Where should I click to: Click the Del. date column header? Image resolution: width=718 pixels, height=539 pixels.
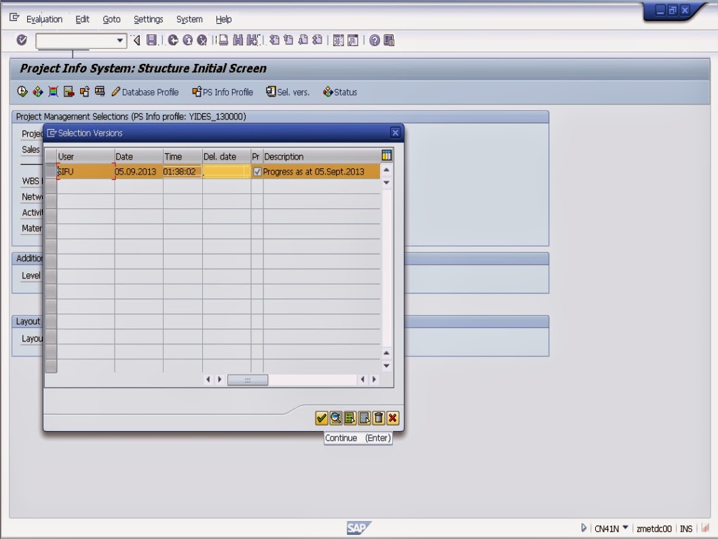227,156
